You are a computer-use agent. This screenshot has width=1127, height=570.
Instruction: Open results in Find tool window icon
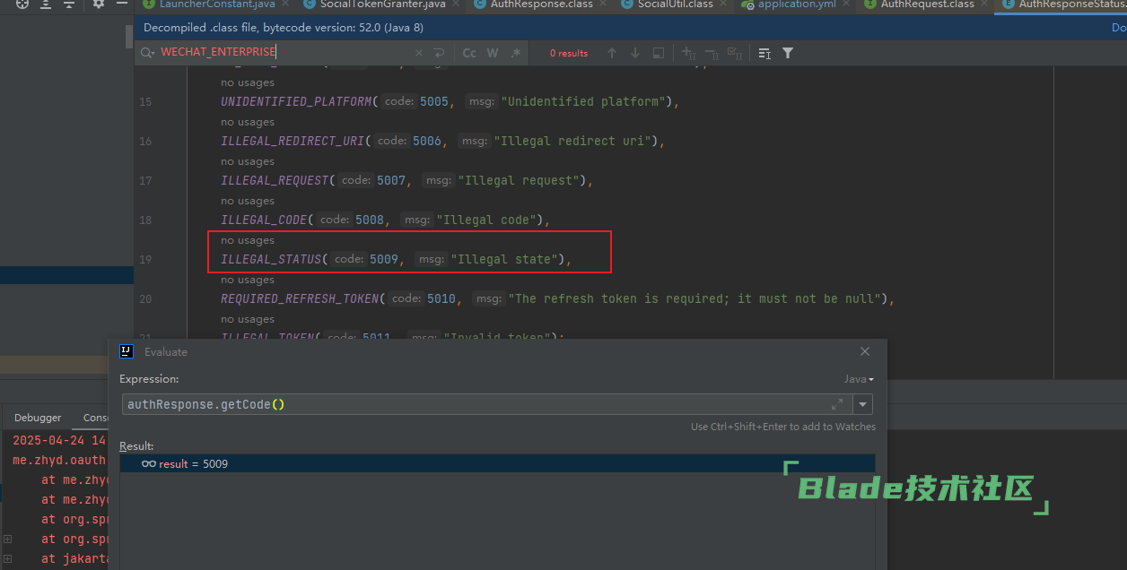pos(659,53)
